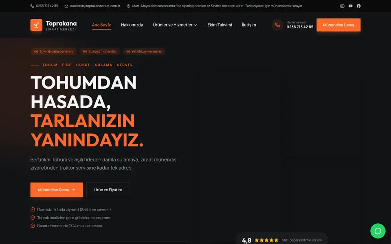Click the hero Mühendise Danış arrow button
391x244 pixels.
[x=57, y=190]
